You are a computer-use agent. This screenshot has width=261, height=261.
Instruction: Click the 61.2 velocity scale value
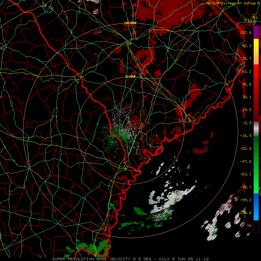tap(247, 71)
